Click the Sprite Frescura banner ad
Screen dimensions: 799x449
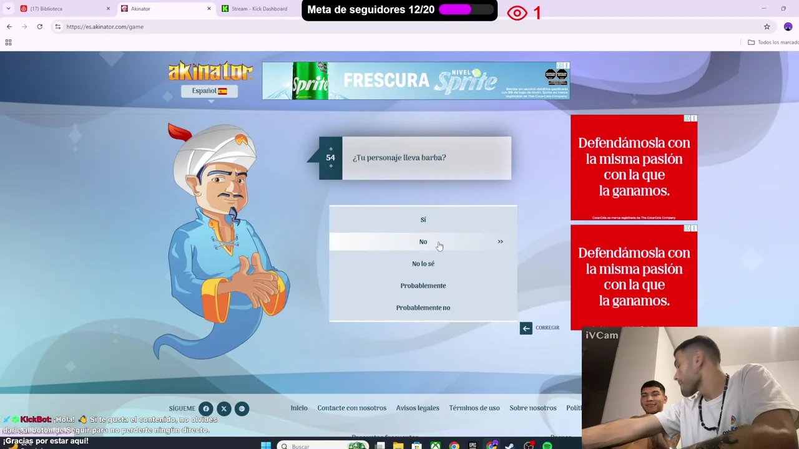(x=416, y=80)
